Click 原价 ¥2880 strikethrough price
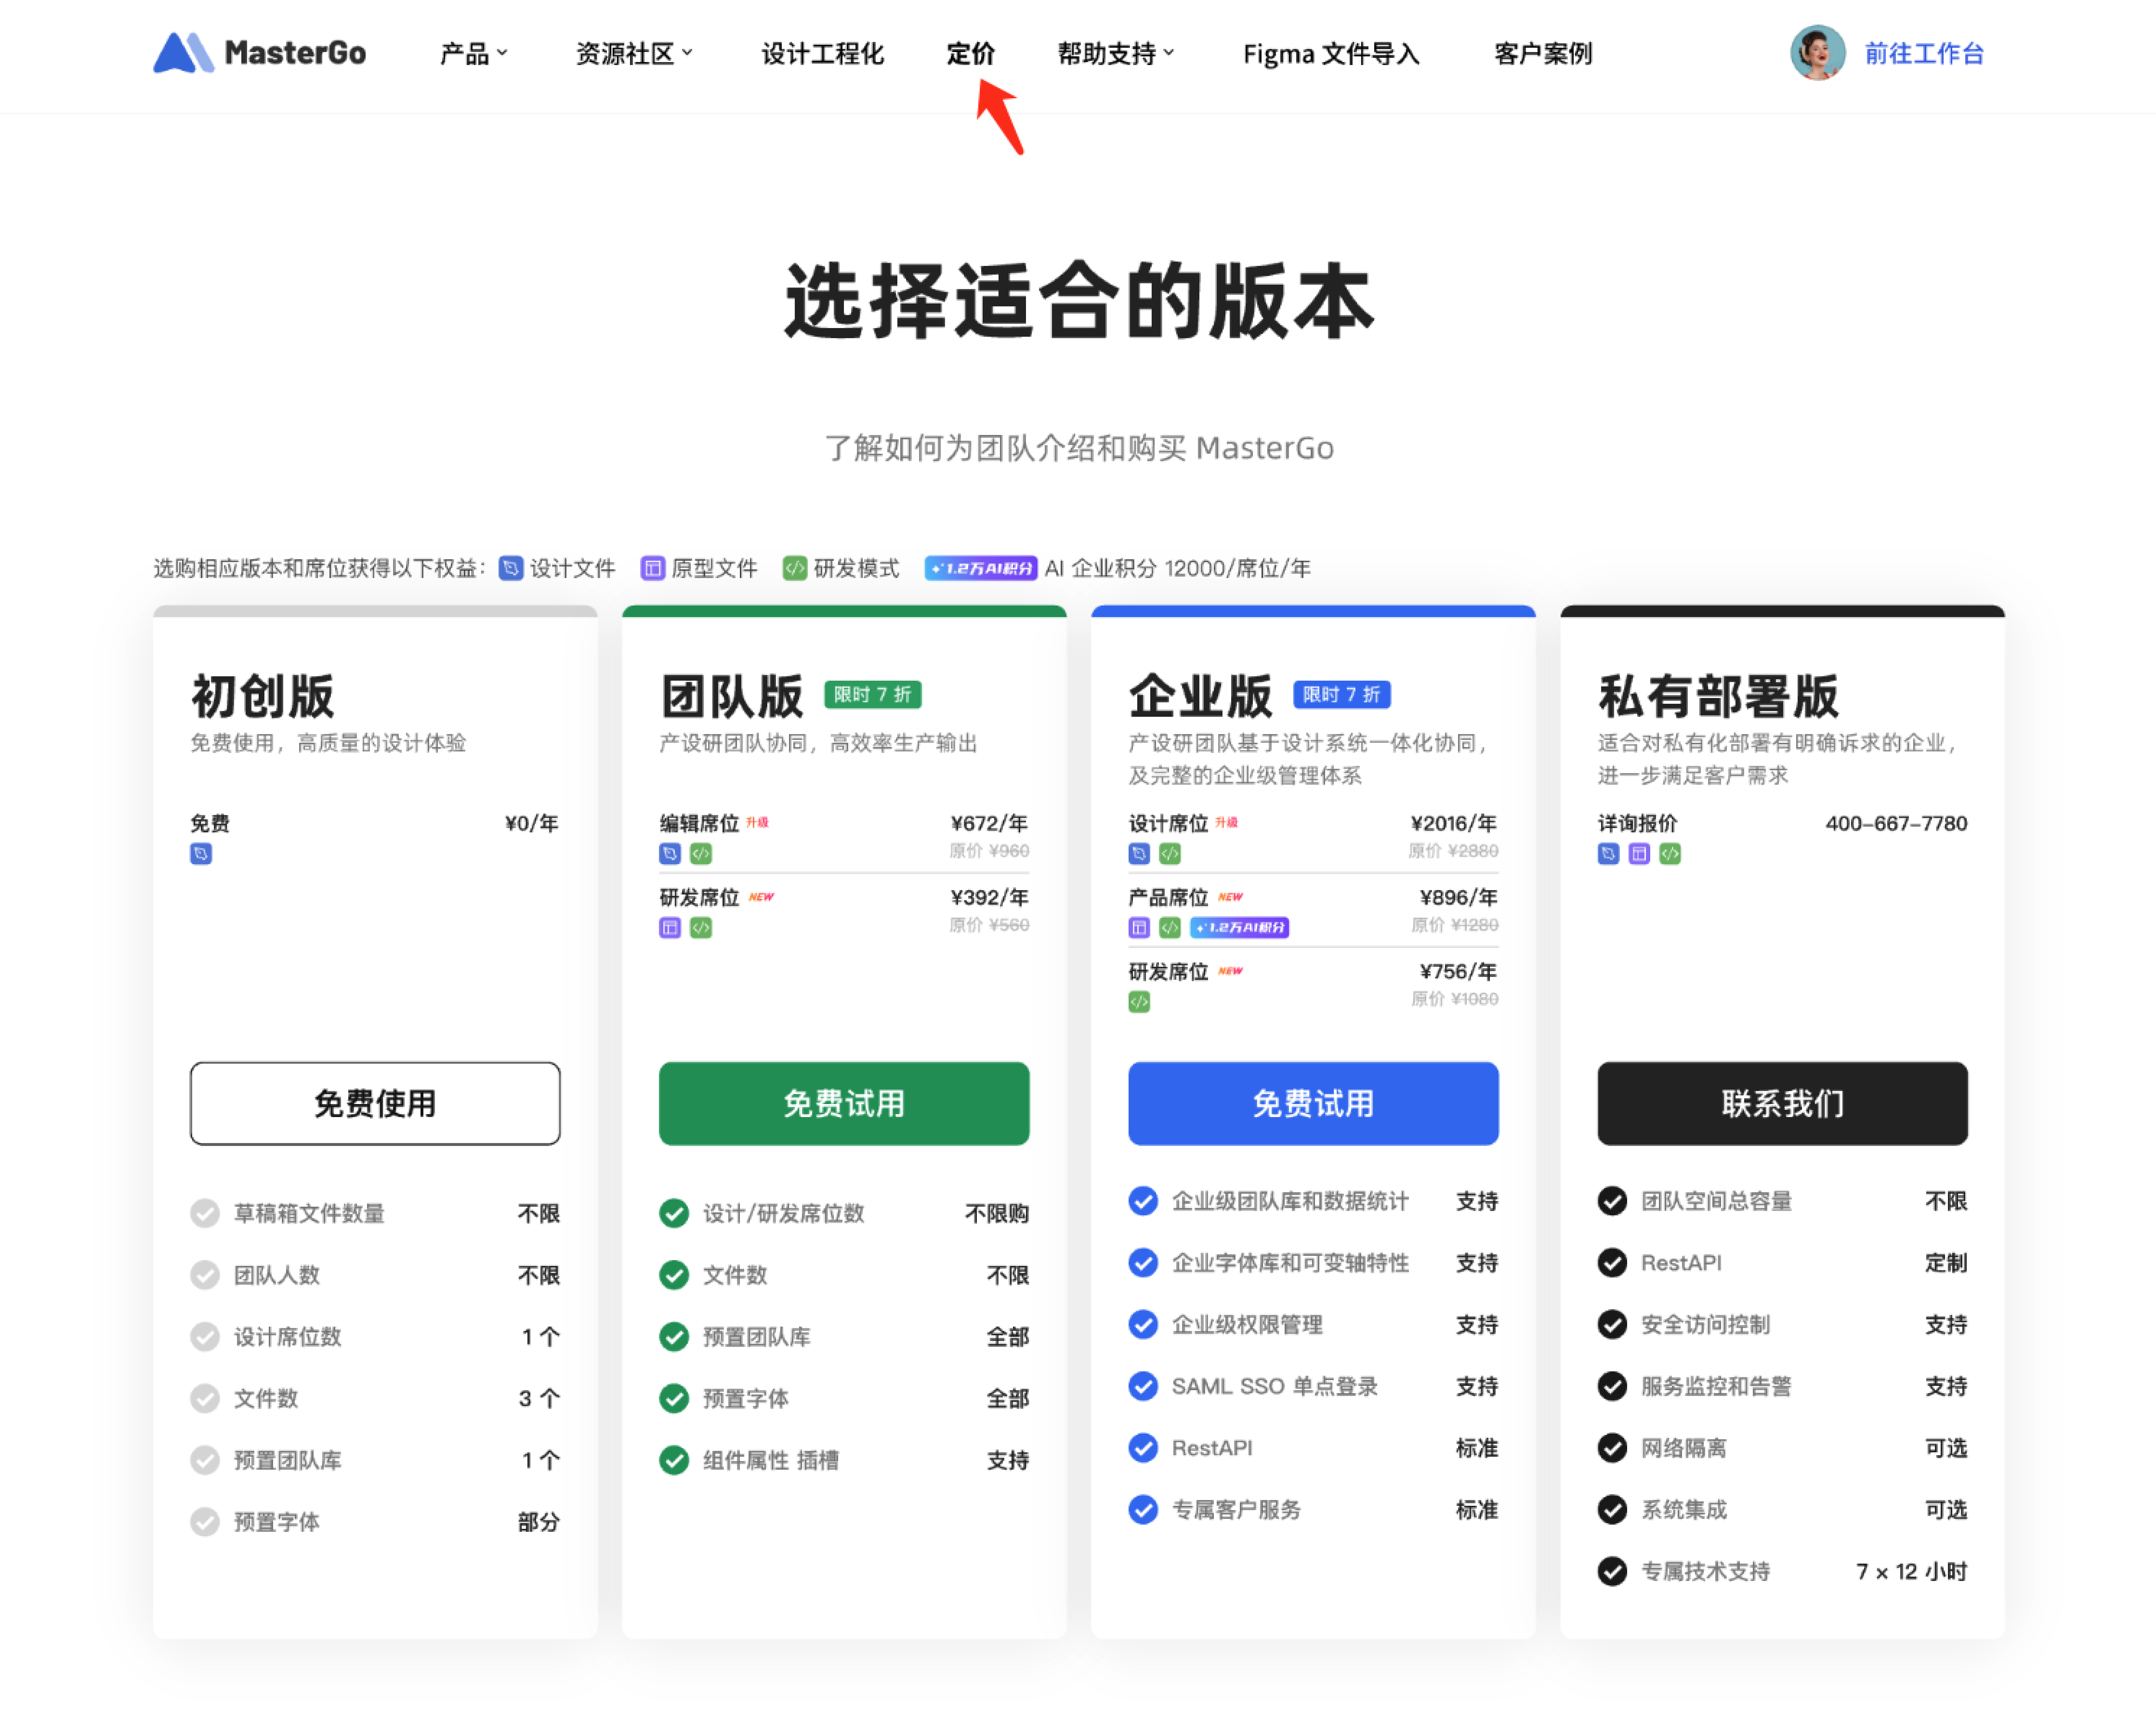The height and width of the screenshot is (1711, 2156). coord(1453,851)
